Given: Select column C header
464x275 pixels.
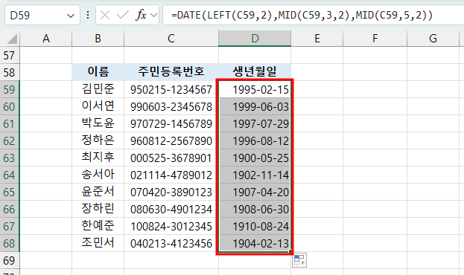Looking at the screenshot, I should pyautogui.click(x=171, y=39).
